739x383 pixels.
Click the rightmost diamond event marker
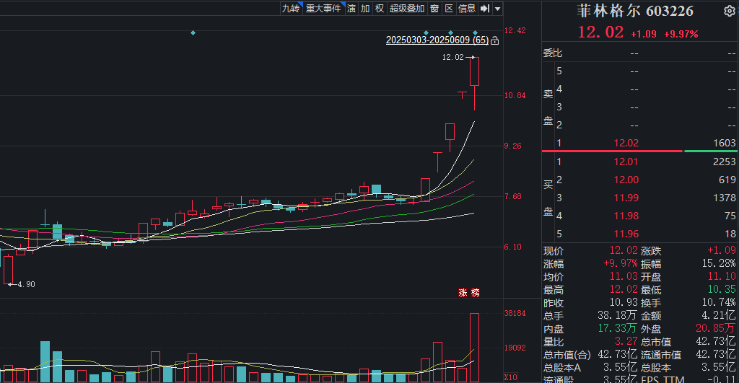[x=476, y=33]
